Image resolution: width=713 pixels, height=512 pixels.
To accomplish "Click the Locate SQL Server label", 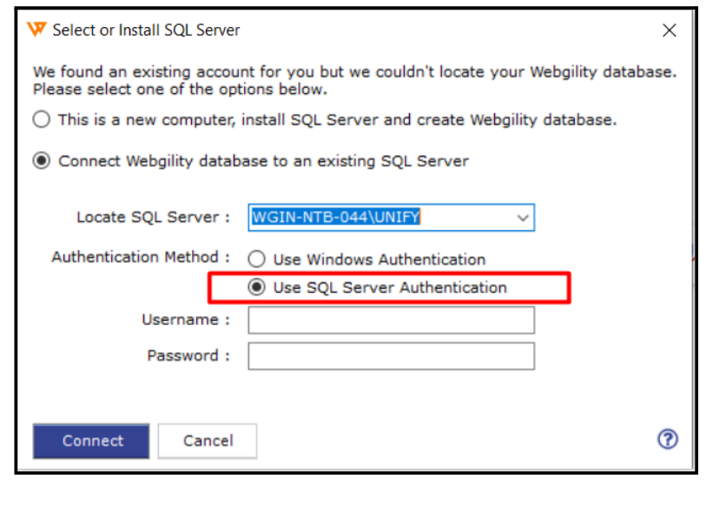I will click(153, 217).
